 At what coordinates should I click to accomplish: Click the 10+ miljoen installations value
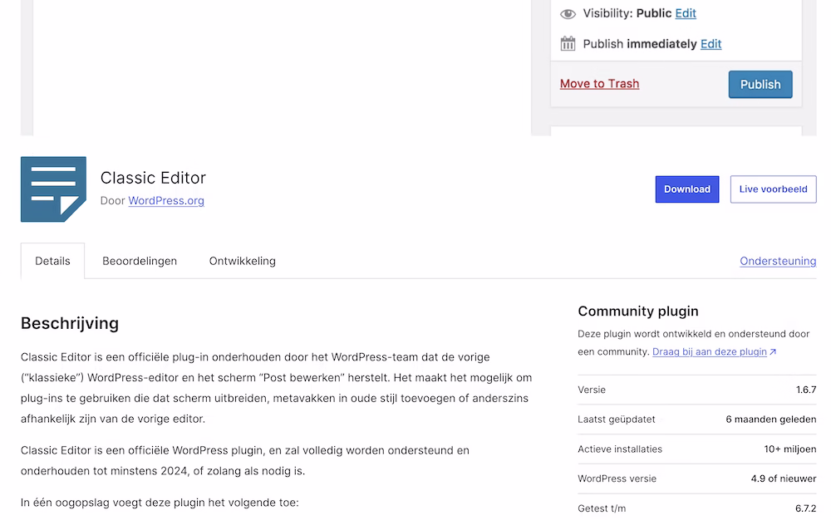point(789,449)
